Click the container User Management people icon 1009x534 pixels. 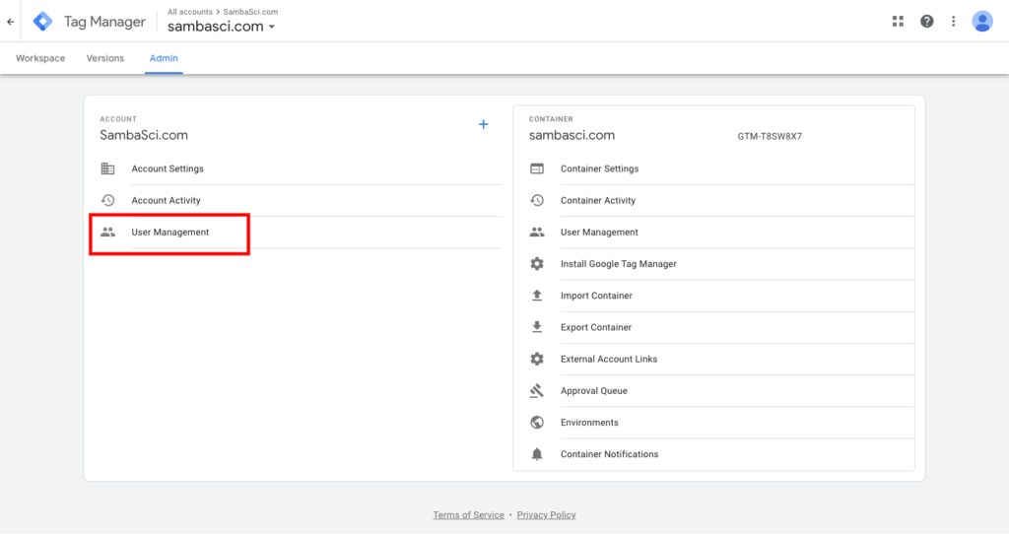point(537,232)
